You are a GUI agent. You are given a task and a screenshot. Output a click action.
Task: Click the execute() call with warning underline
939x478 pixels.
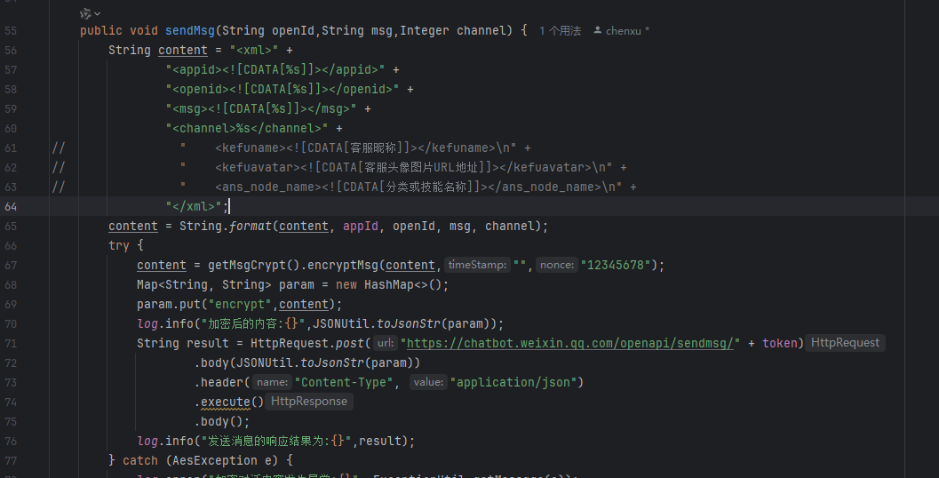(233, 402)
